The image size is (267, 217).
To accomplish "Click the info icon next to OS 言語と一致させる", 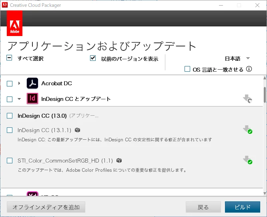I will pos(249,69).
